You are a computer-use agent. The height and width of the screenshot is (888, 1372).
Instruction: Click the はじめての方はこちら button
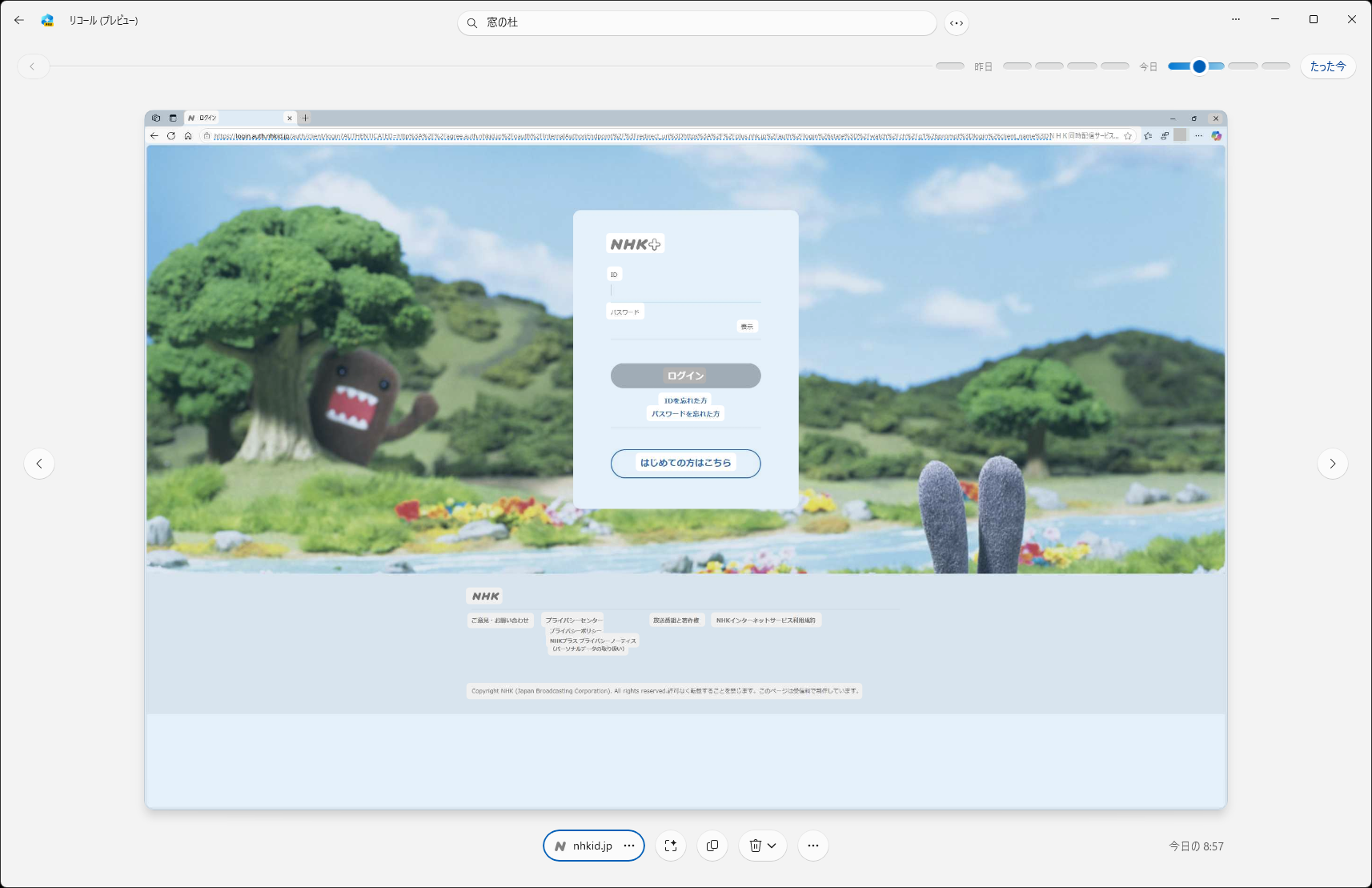click(686, 464)
